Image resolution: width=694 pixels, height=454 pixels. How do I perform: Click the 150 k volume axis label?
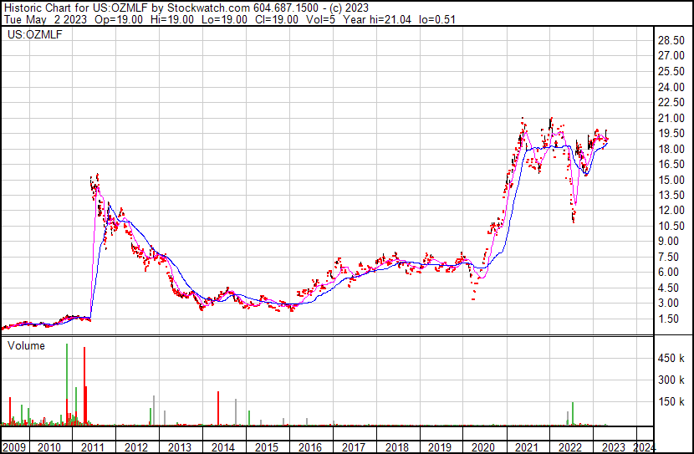tap(671, 401)
